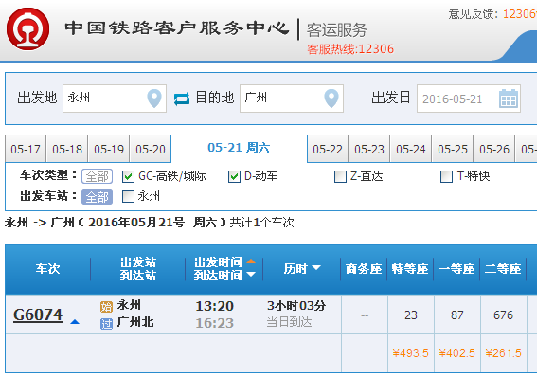Click departure time 13:20
The height and width of the screenshot is (378, 537).
click(214, 306)
